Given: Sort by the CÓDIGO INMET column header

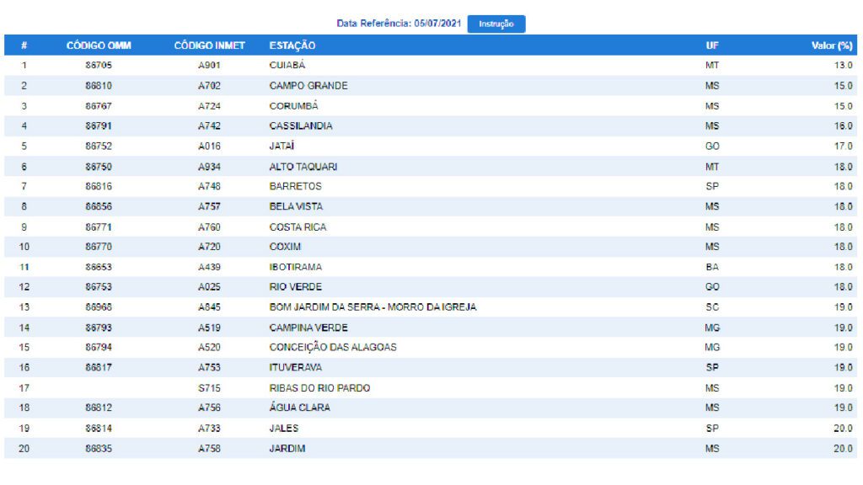Looking at the screenshot, I should 209,45.
